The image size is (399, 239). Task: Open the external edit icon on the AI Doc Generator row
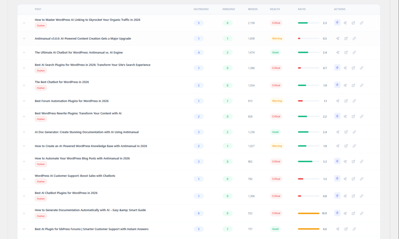click(346, 132)
